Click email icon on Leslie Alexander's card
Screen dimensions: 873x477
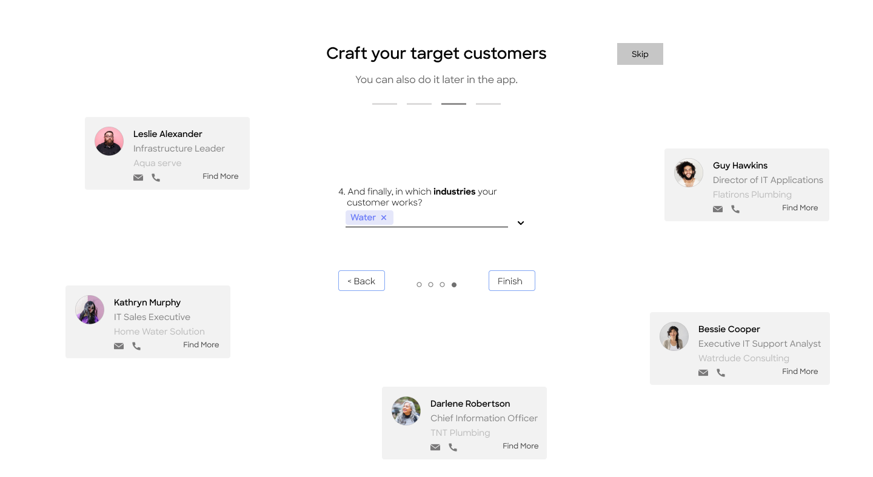point(138,178)
